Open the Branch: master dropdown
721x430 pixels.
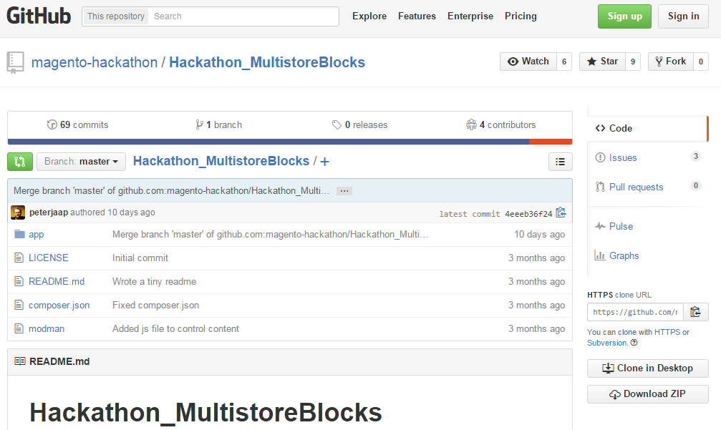(x=82, y=162)
